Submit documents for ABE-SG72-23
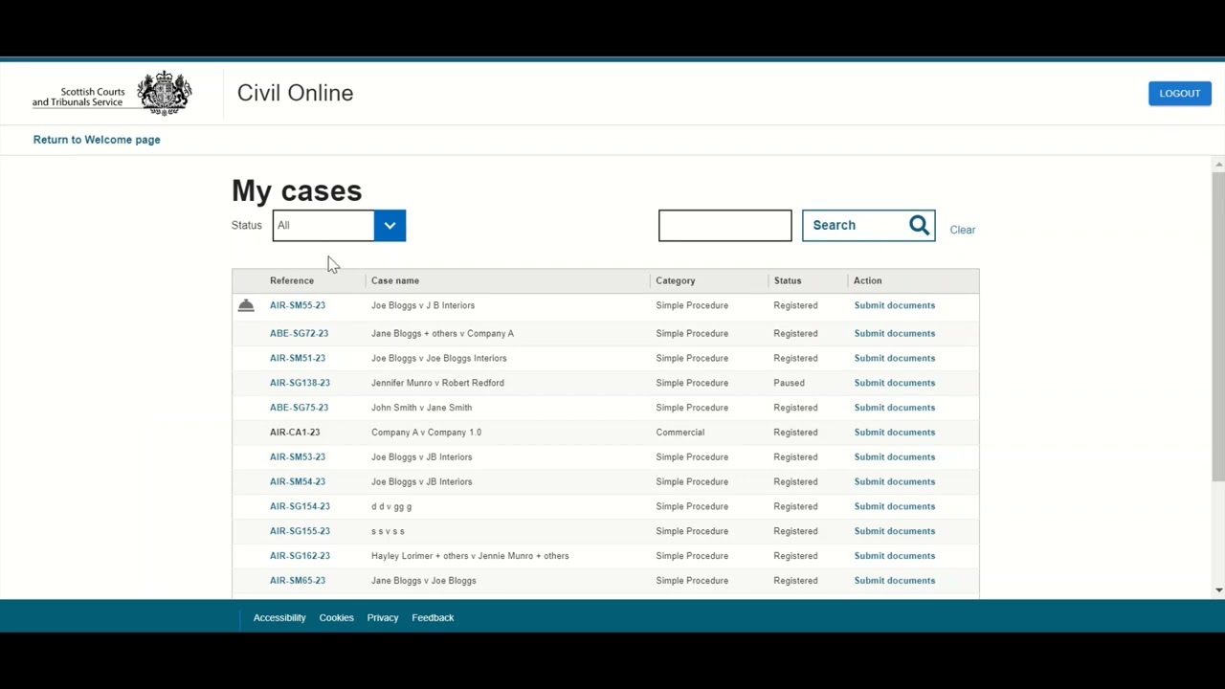The height and width of the screenshot is (689, 1225). (x=895, y=333)
